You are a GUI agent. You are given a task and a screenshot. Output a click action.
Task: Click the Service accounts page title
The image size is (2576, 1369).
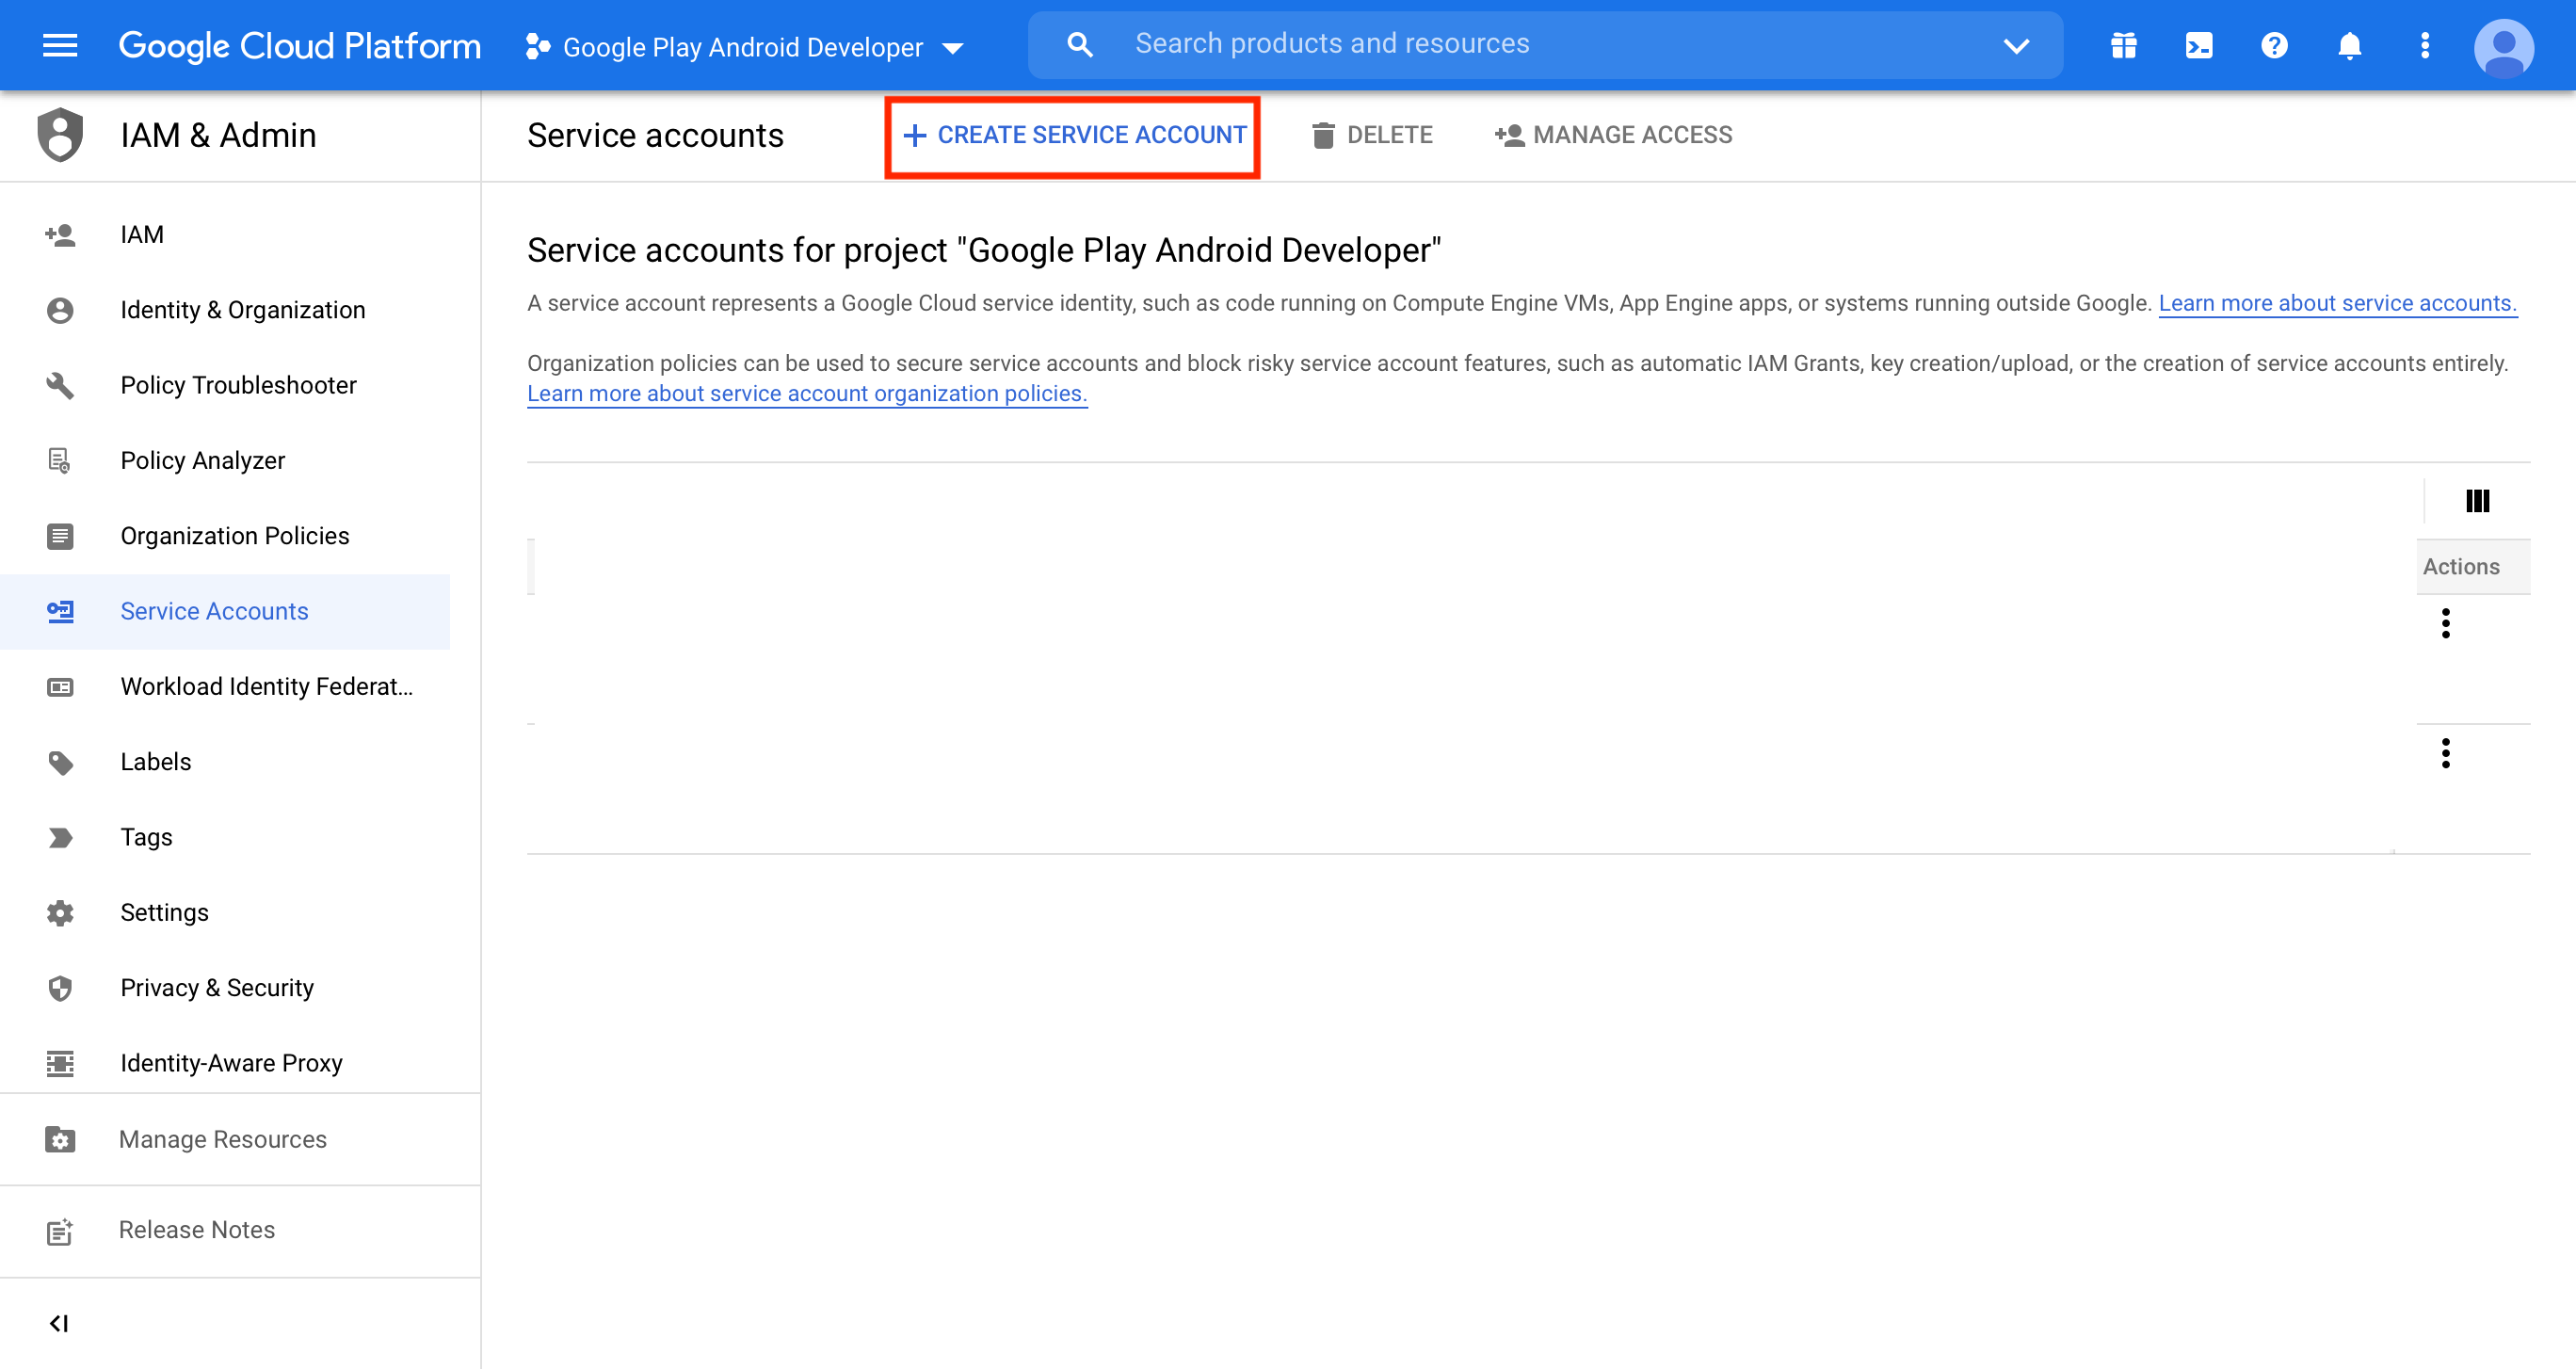point(655,135)
